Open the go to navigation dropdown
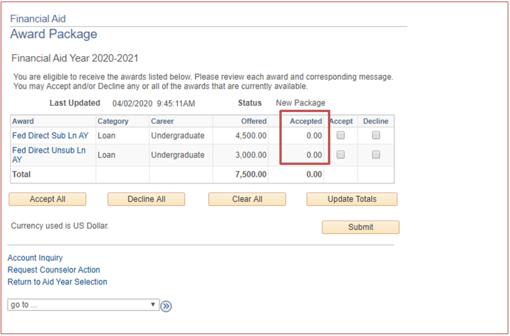 point(81,305)
